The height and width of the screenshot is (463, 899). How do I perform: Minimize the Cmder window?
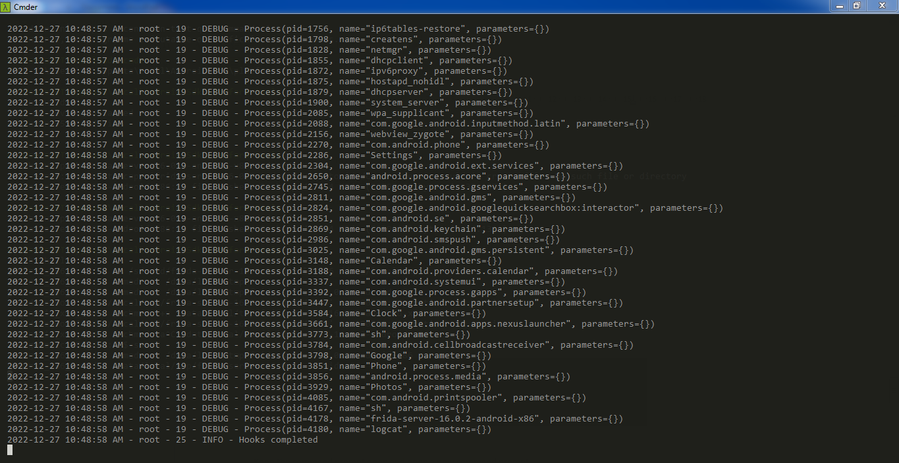click(x=839, y=6)
